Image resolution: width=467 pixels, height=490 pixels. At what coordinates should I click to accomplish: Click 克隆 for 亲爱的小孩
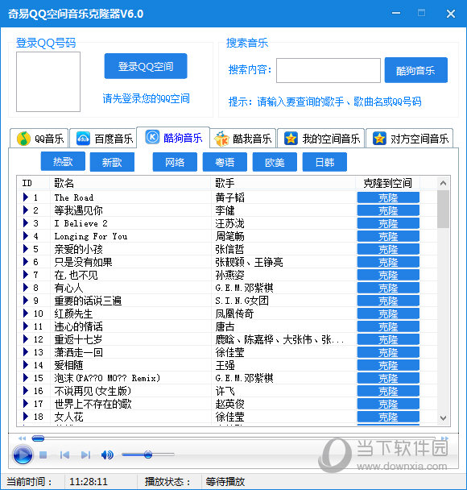click(x=388, y=249)
